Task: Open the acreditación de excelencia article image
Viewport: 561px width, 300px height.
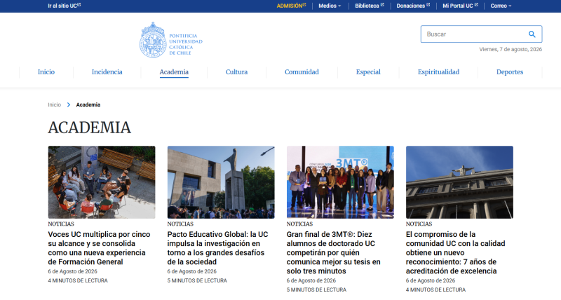Action: [x=459, y=182]
